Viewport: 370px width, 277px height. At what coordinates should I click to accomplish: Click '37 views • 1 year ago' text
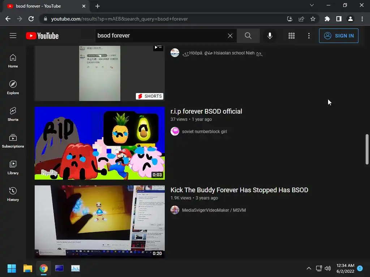pyautogui.click(x=191, y=119)
